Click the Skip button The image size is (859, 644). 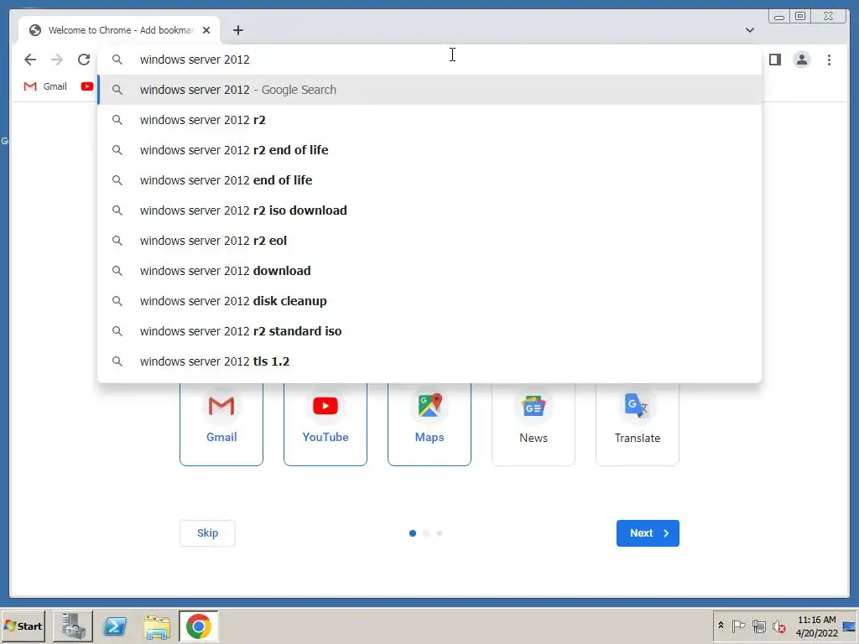click(x=208, y=533)
